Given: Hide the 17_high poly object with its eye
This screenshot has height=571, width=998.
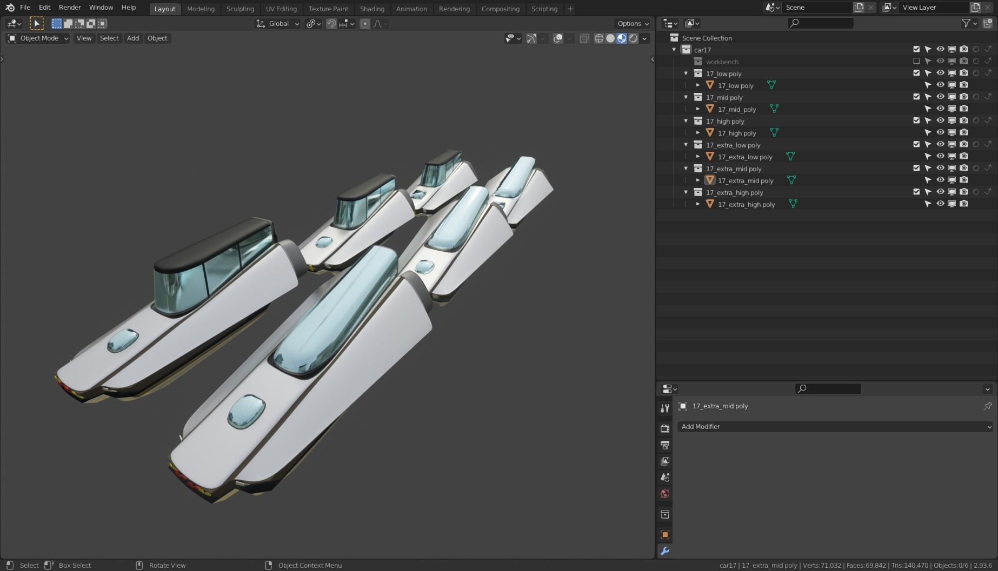Looking at the screenshot, I should (x=940, y=132).
